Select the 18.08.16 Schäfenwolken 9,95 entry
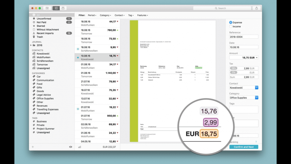Viewport: 291px width, 164px height. point(97,49)
